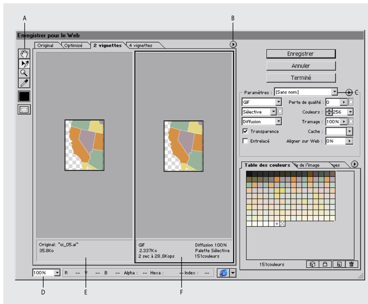Switch to the Optimisé tab

click(73, 45)
